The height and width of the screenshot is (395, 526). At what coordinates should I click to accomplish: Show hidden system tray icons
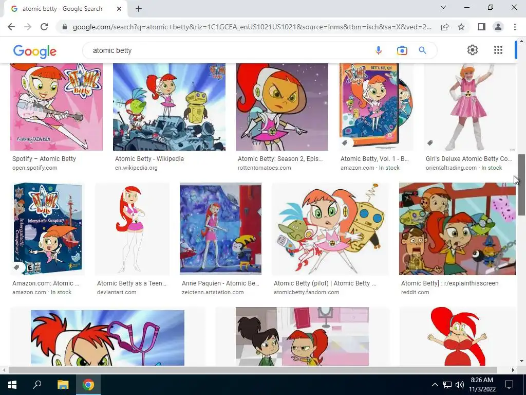click(x=435, y=385)
